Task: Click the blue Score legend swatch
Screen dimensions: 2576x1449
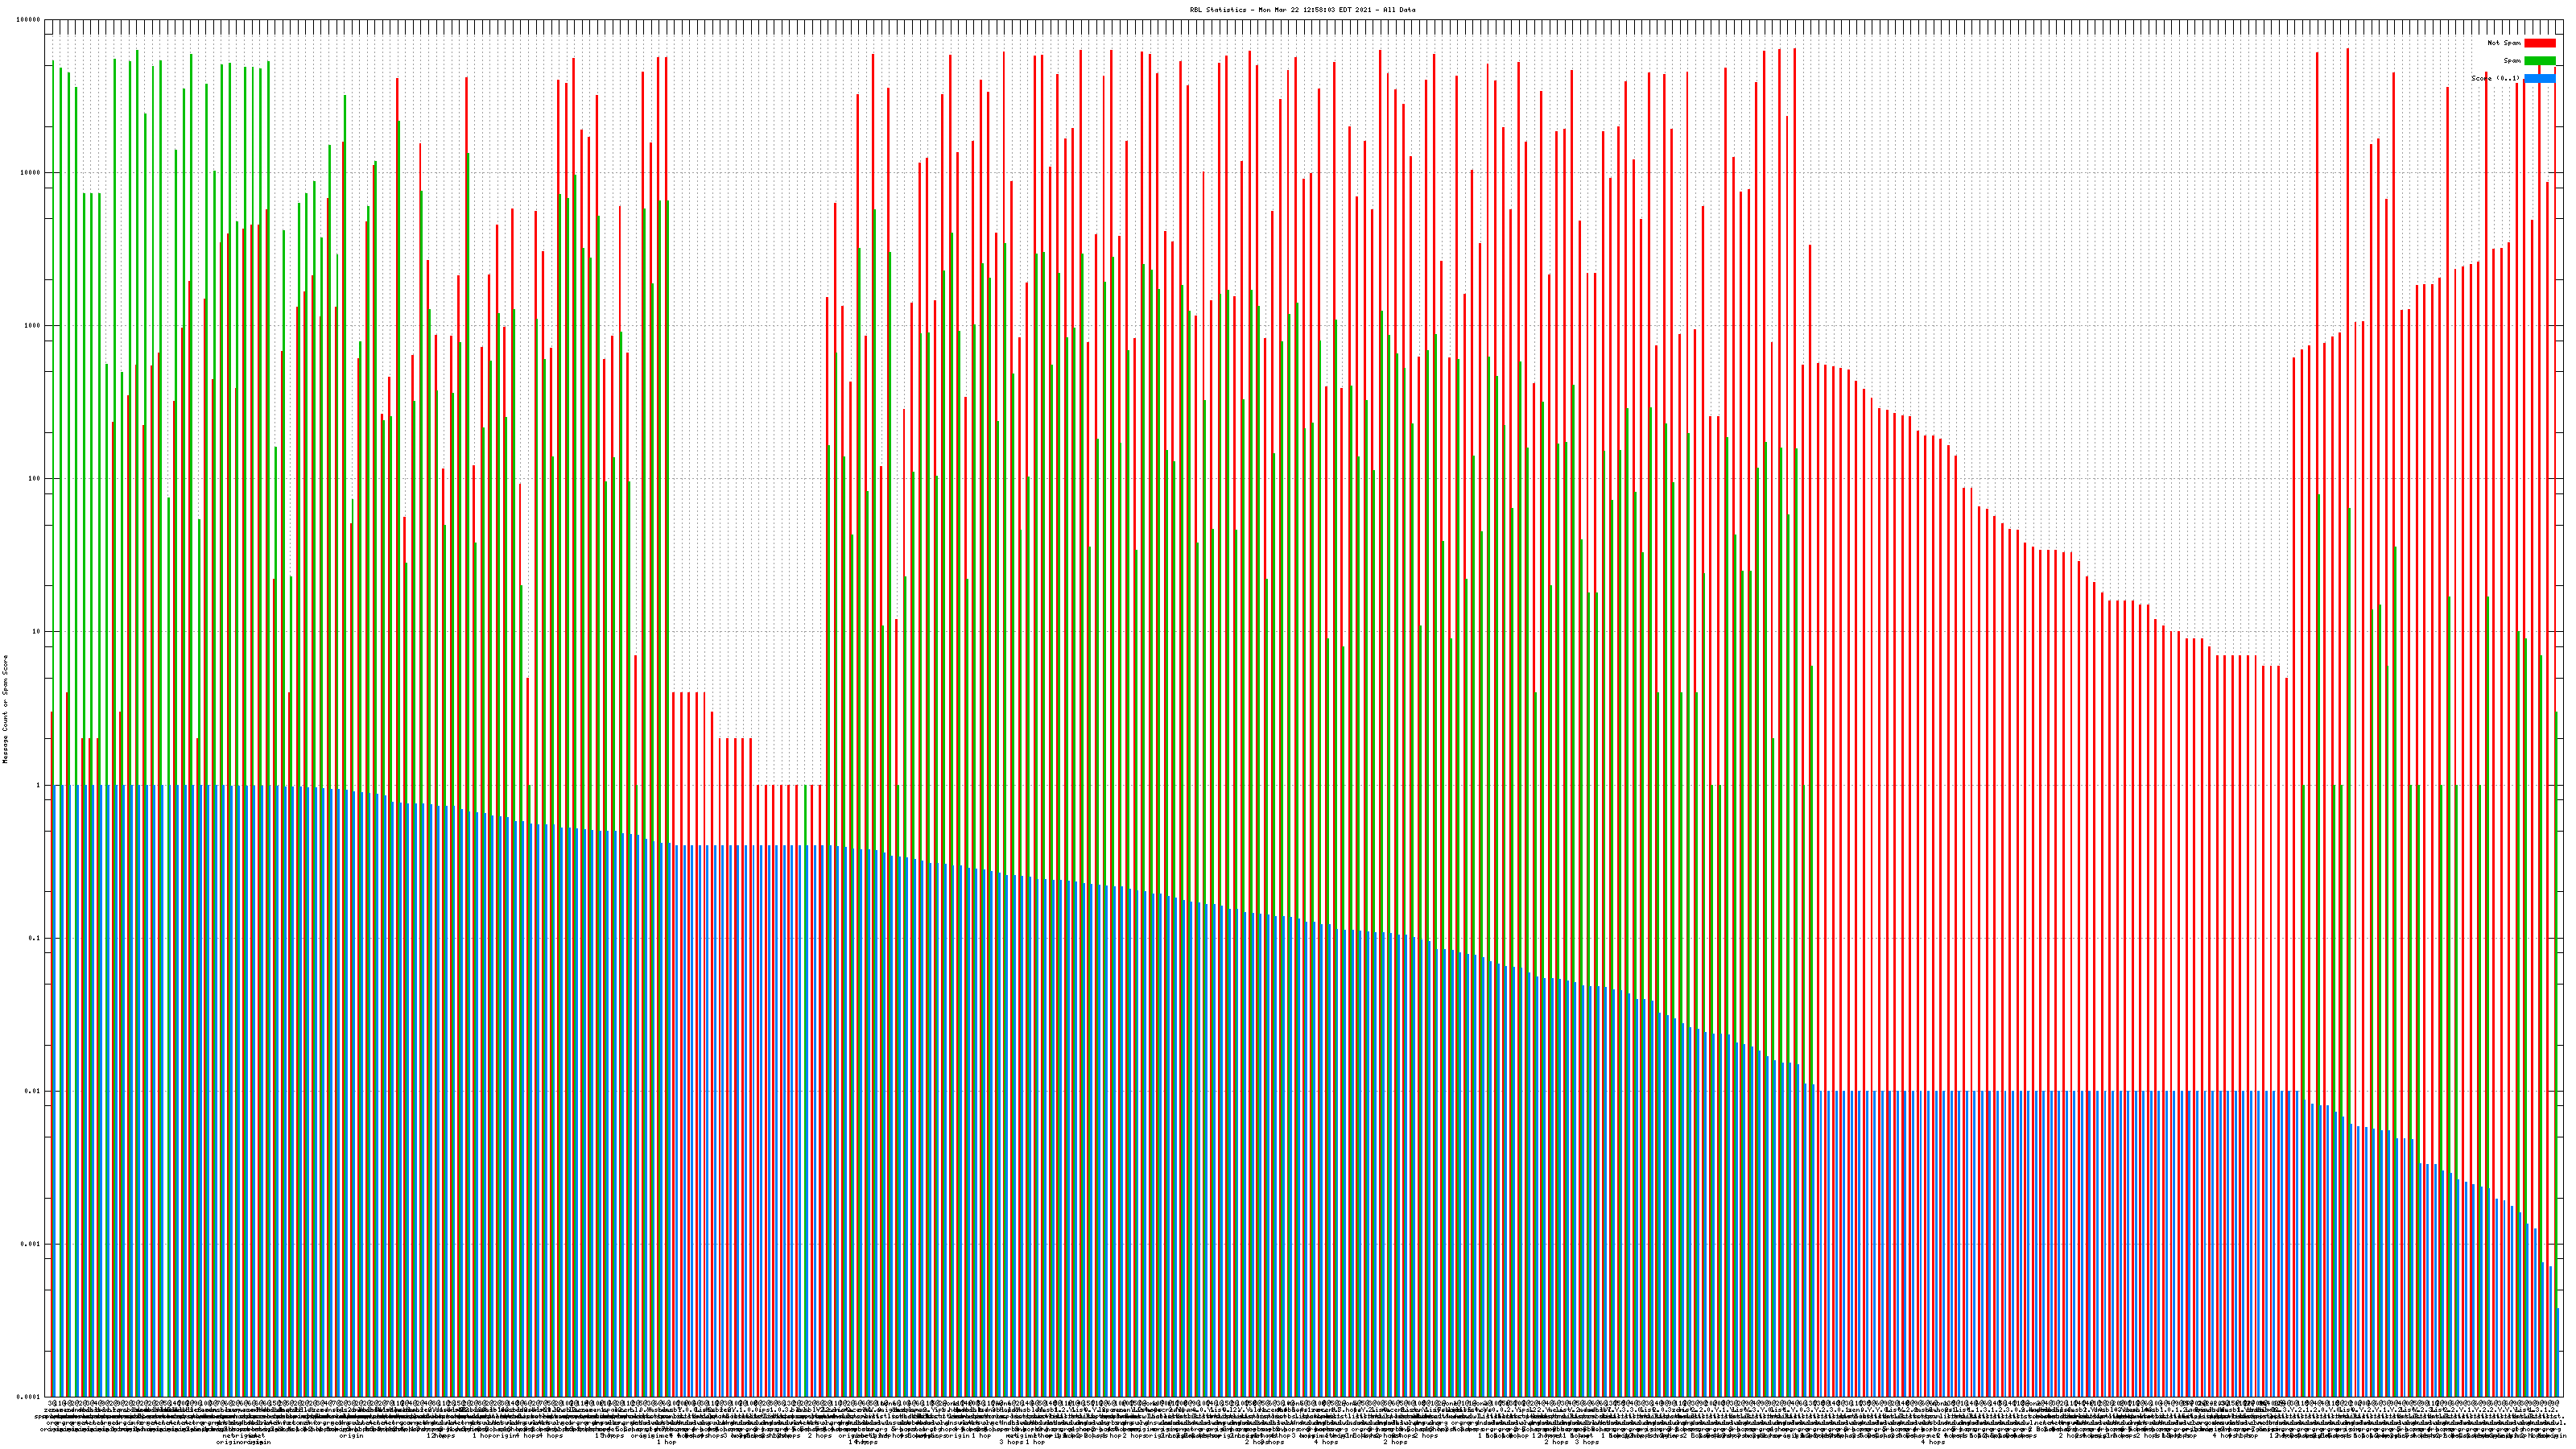Action: (x=2539, y=78)
